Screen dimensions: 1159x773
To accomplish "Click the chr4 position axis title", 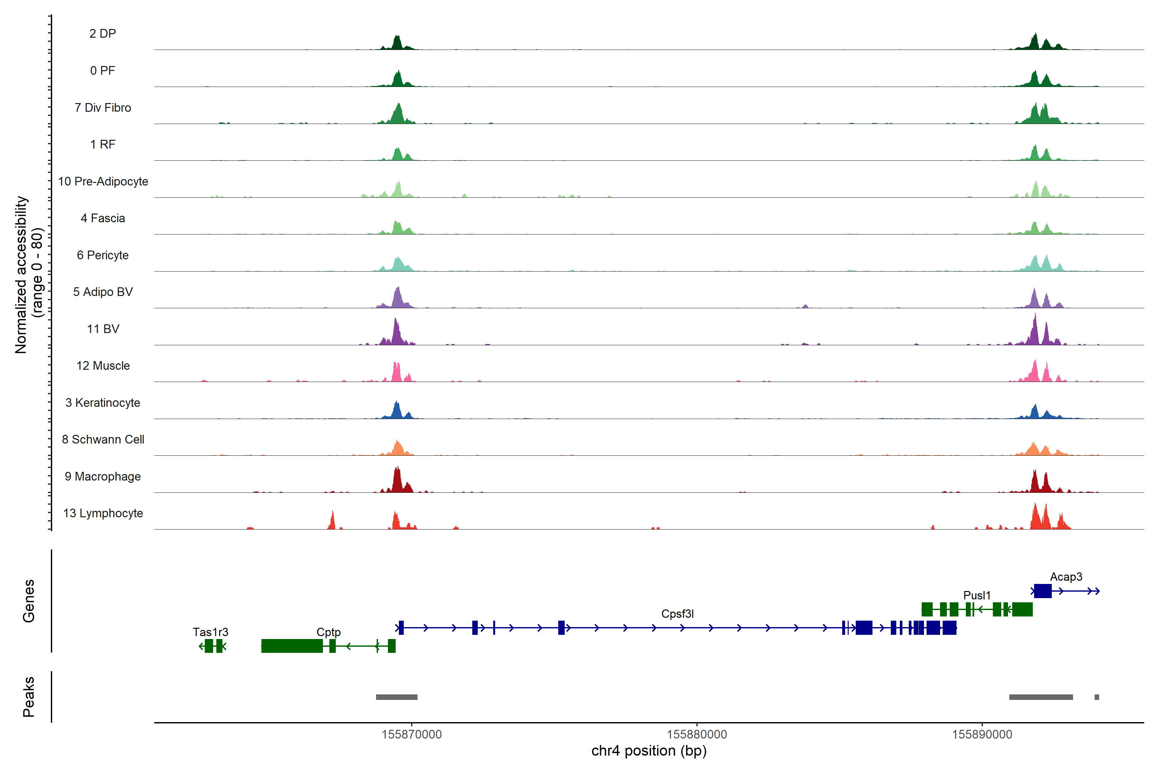I will click(648, 751).
